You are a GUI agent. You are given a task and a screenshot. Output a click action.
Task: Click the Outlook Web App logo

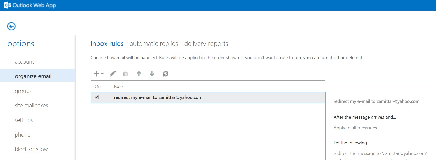30,5
